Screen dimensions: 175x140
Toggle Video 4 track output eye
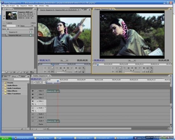[x=33, y=91]
